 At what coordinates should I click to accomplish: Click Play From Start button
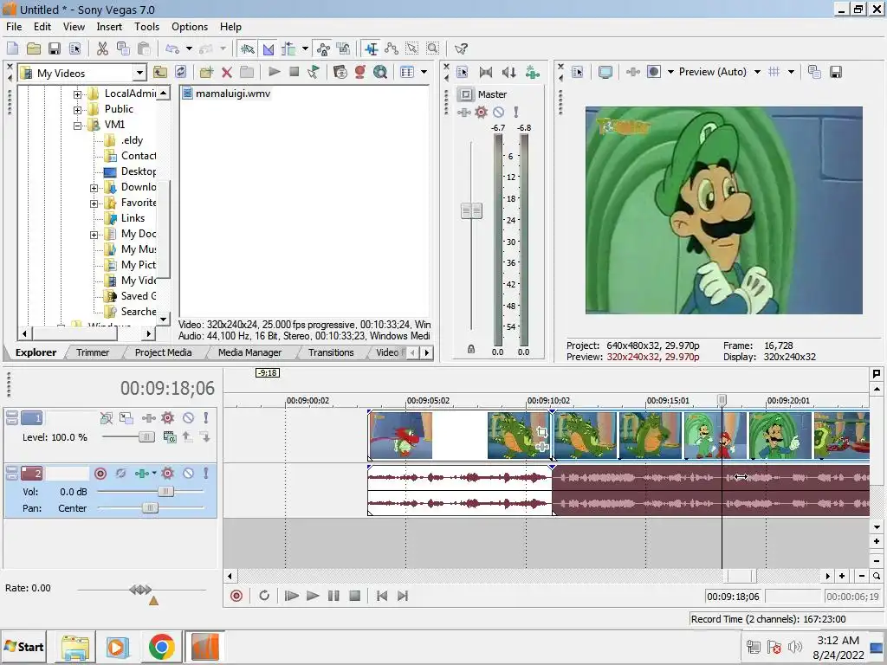pyautogui.click(x=291, y=596)
